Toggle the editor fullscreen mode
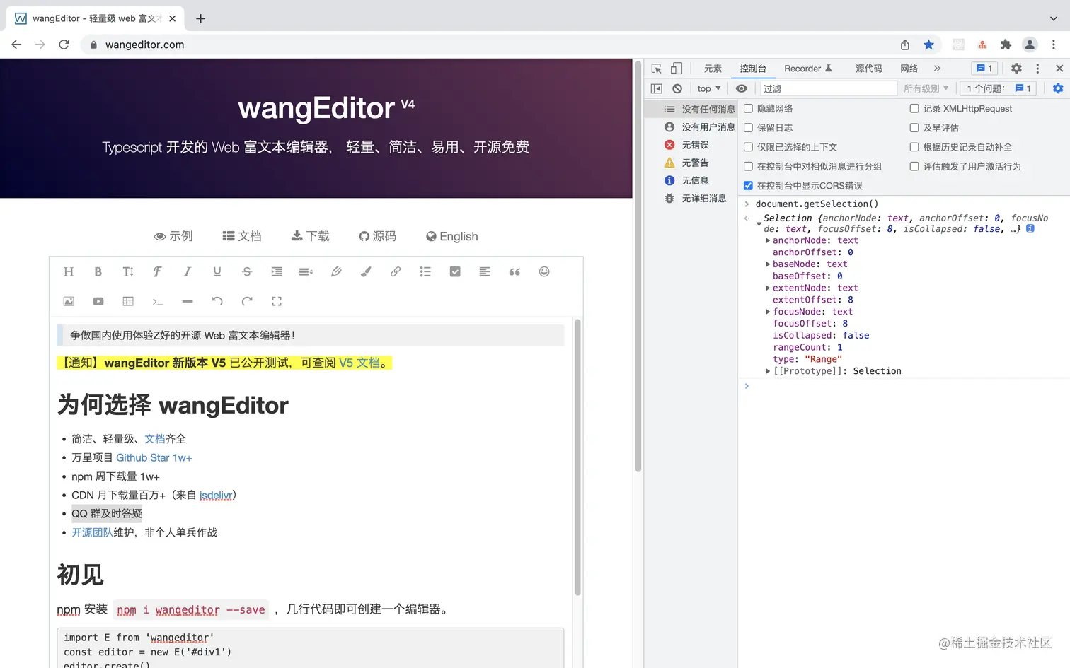 point(277,301)
